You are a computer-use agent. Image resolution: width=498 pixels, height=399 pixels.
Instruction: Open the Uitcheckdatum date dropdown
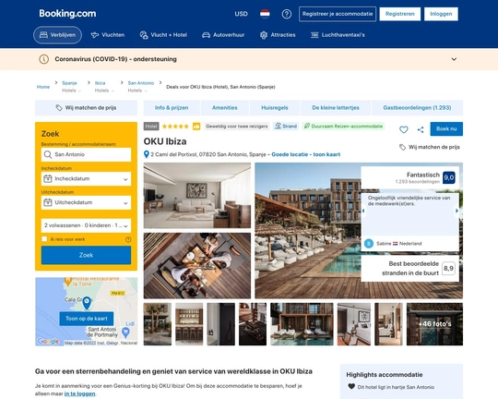tap(86, 202)
